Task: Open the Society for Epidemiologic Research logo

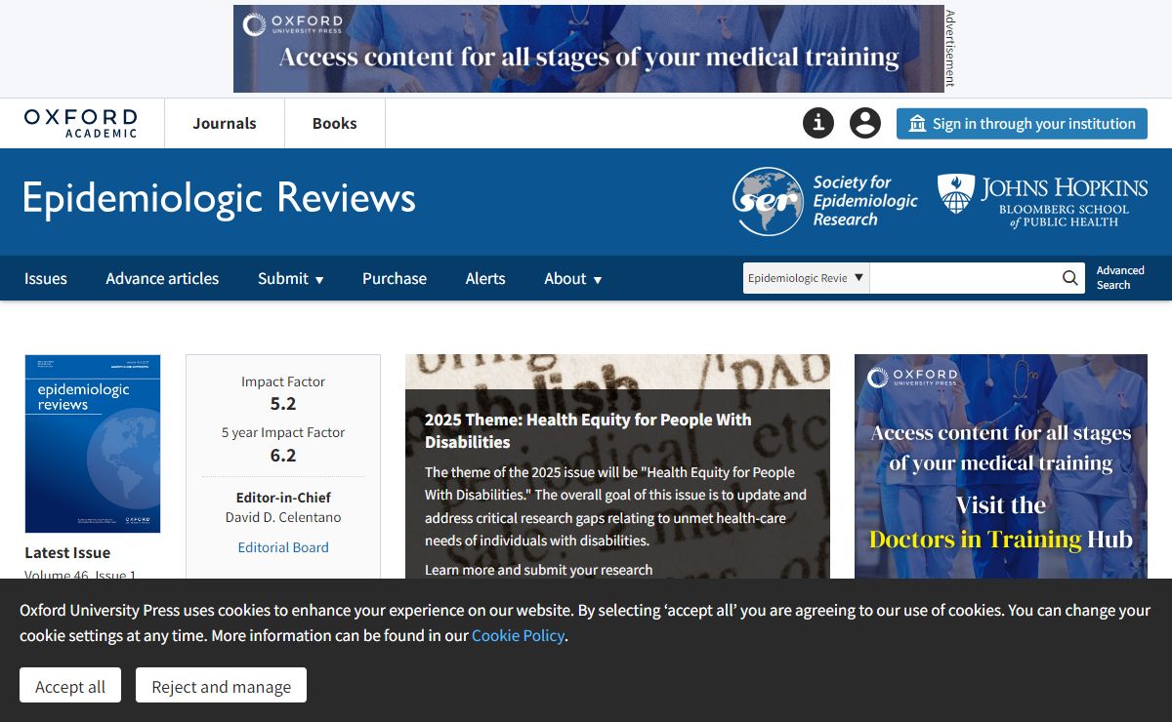Action: 825,201
